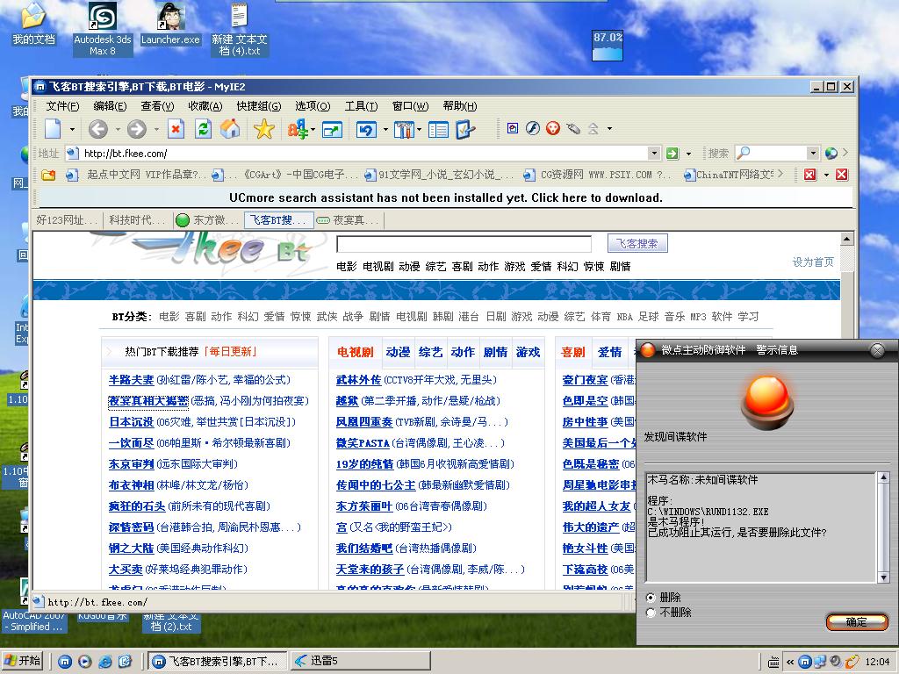The image size is (899, 674).
Task: Open the 起点中文网 favorite link
Action: (136, 175)
